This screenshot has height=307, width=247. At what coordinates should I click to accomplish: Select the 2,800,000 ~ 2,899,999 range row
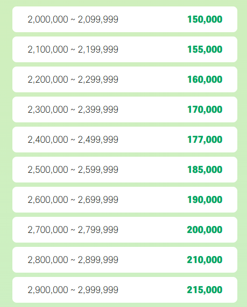click(x=125, y=260)
